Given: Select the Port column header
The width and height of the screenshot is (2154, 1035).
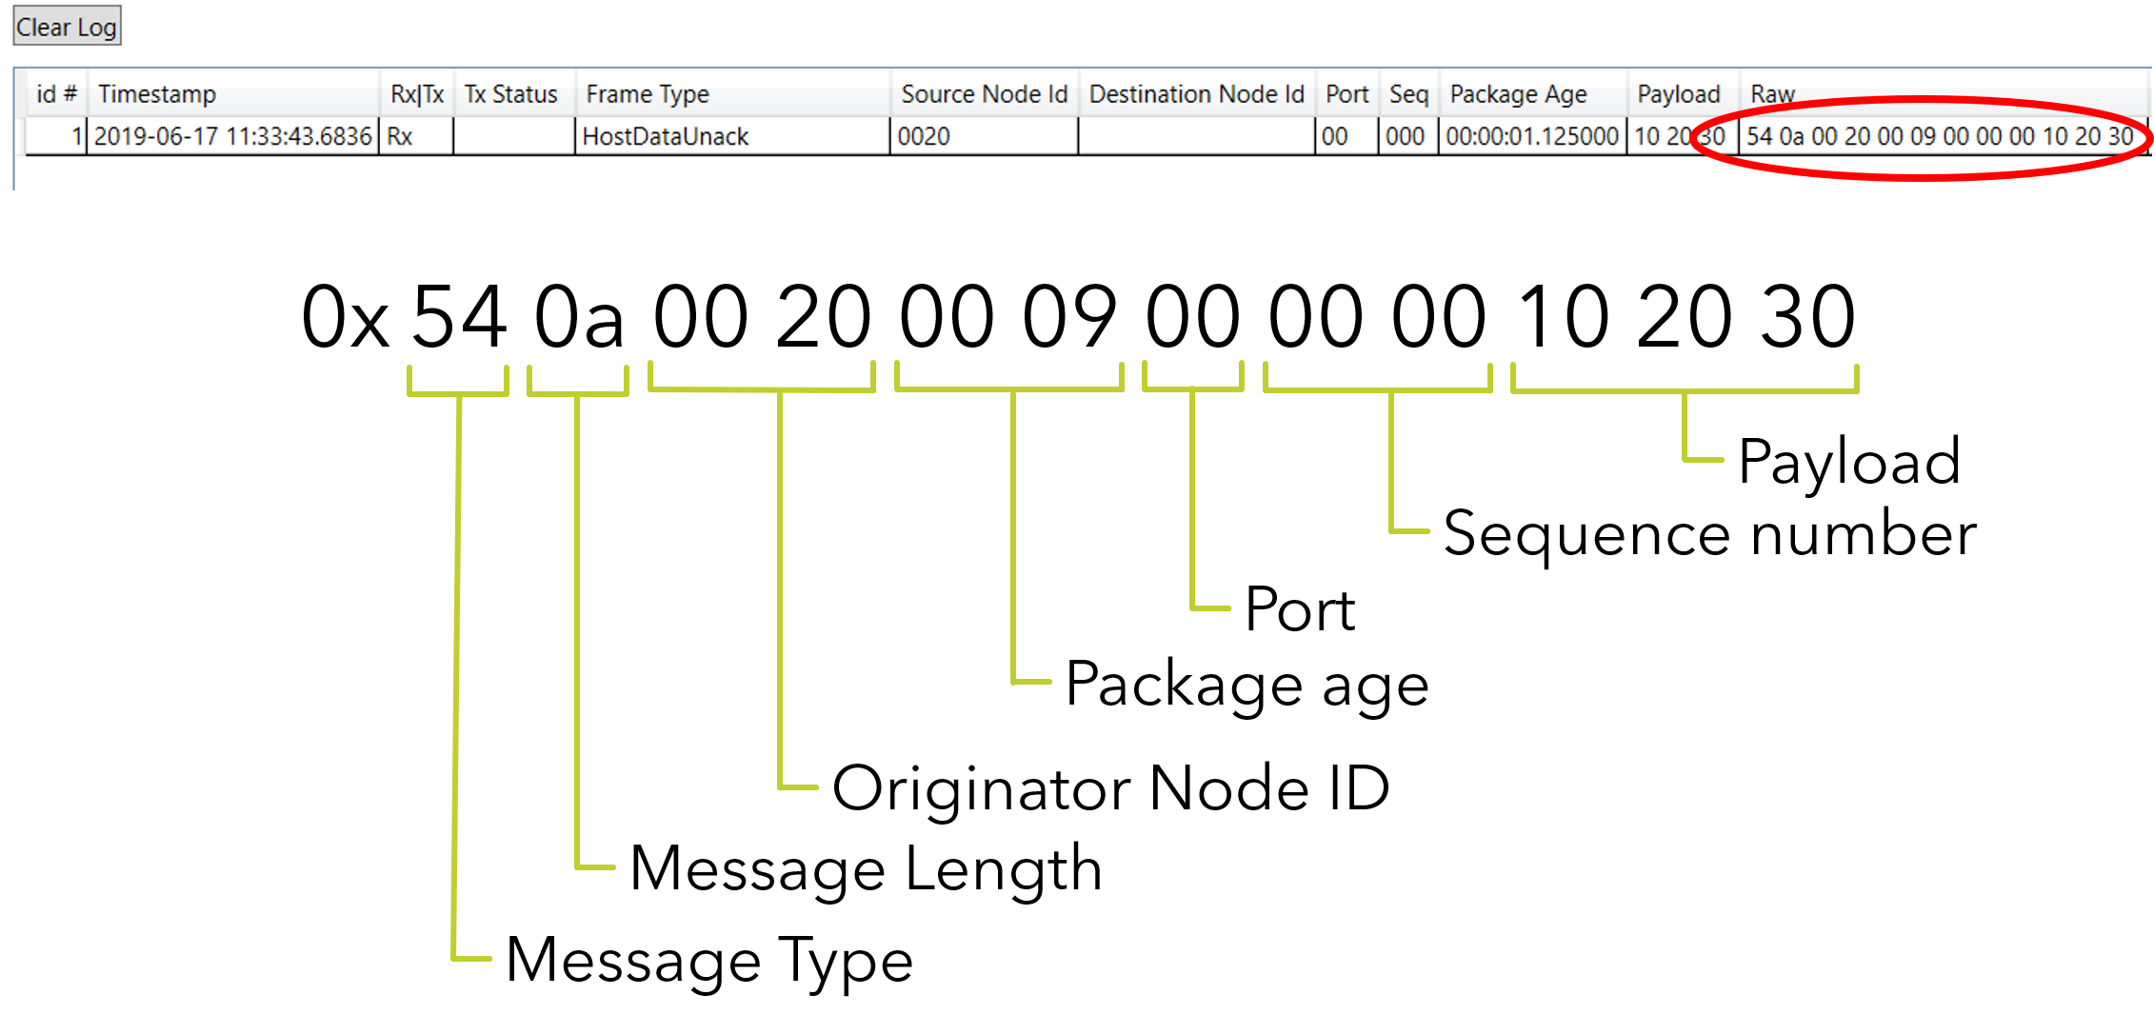Looking at the screenshot, I should pyautogui.click(x=1346, y=93).
